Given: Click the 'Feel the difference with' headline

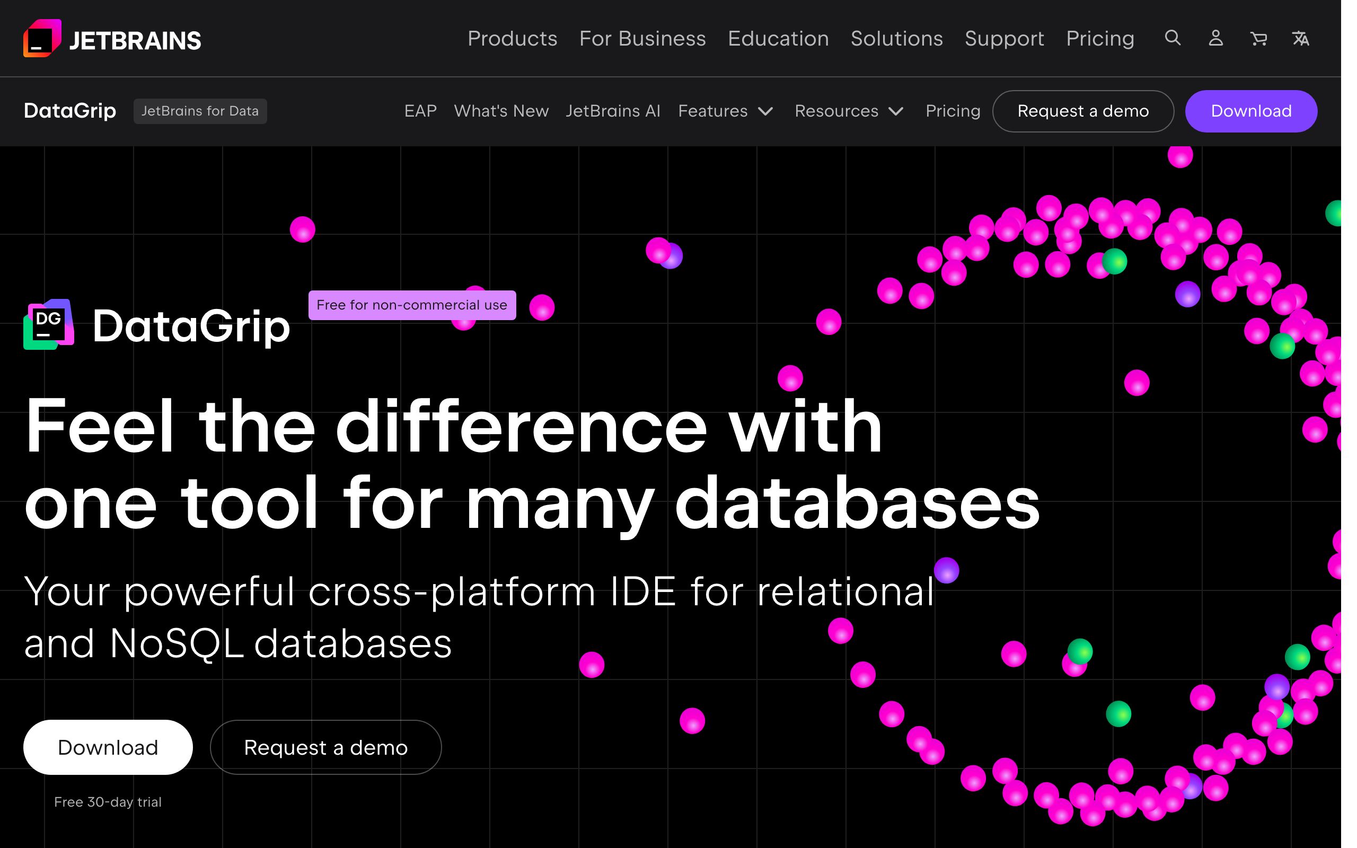Looking at the screenshot, I should [x=454, y=425].
